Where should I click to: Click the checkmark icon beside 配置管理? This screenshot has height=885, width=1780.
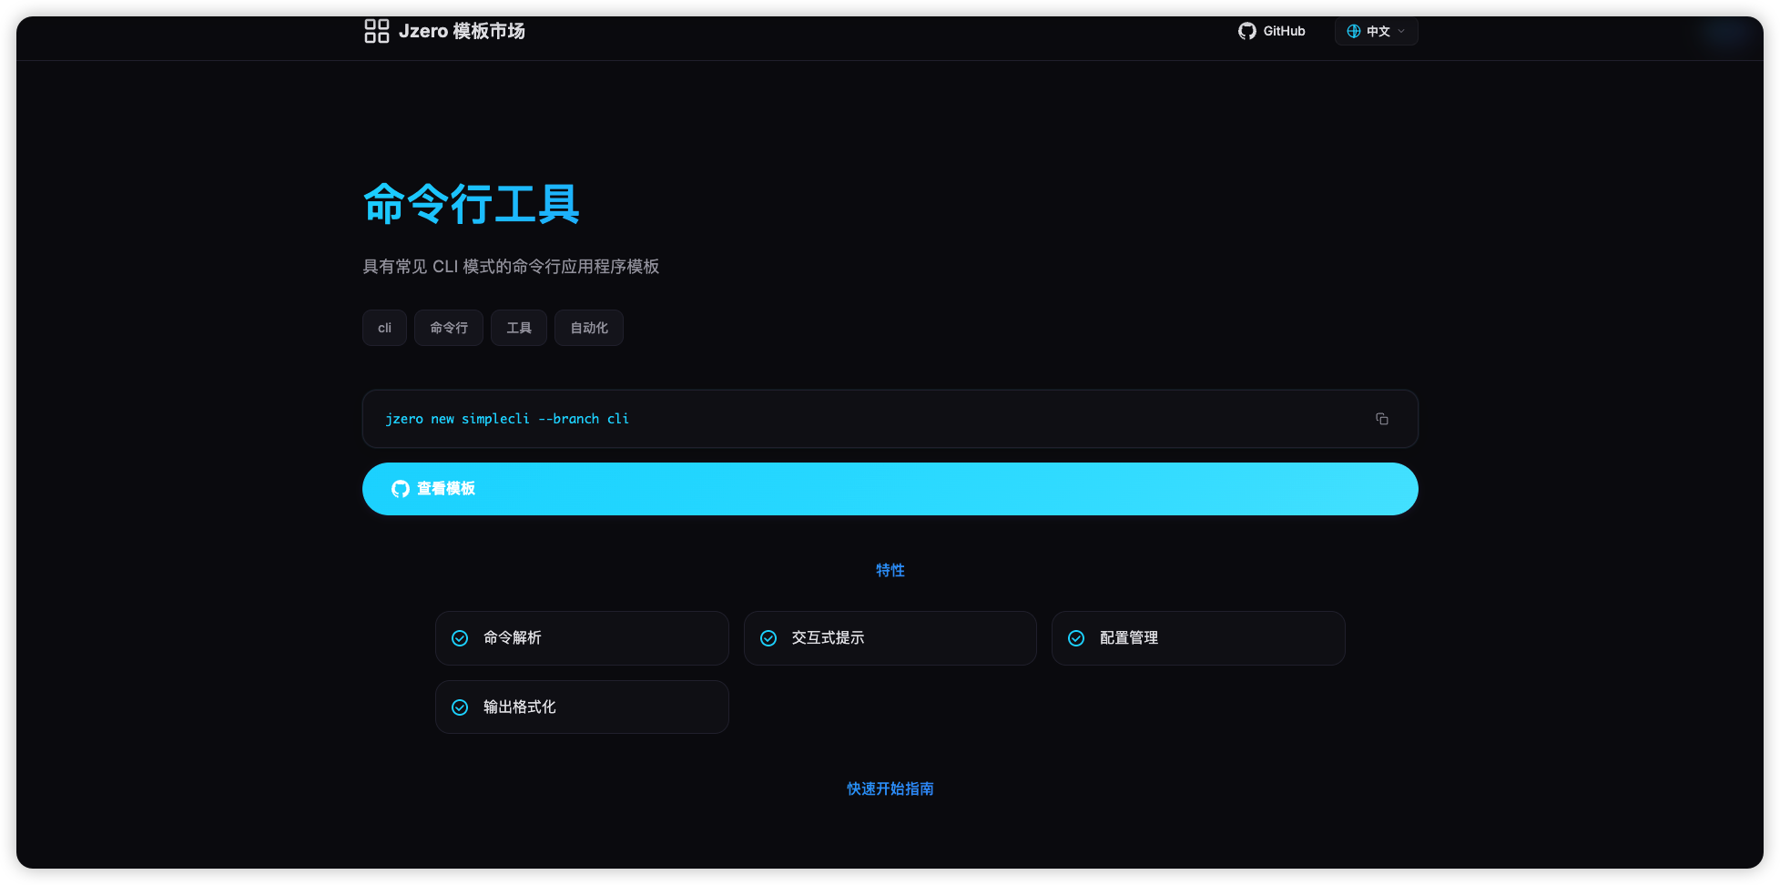1076,638
